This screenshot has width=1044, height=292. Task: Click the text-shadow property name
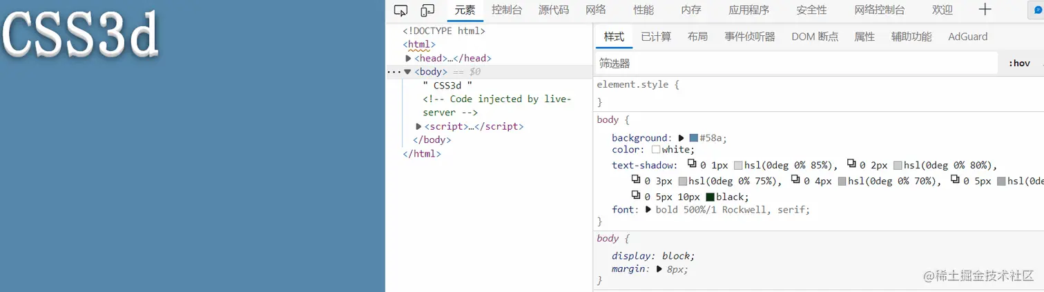[x=644, y=165]
